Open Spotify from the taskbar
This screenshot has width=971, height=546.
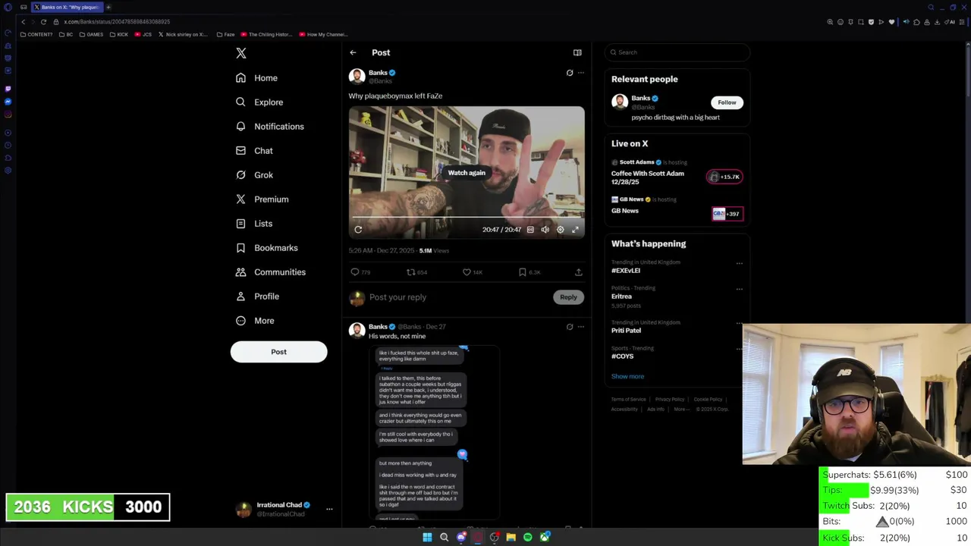click(528, 538)
